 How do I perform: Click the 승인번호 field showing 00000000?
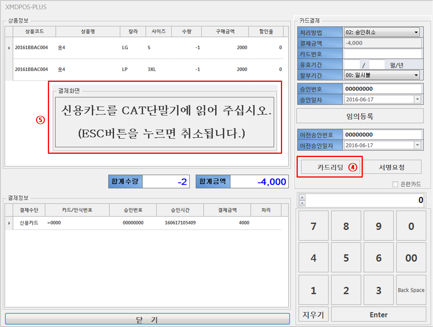pyautogui.click(x=383, y=89)
